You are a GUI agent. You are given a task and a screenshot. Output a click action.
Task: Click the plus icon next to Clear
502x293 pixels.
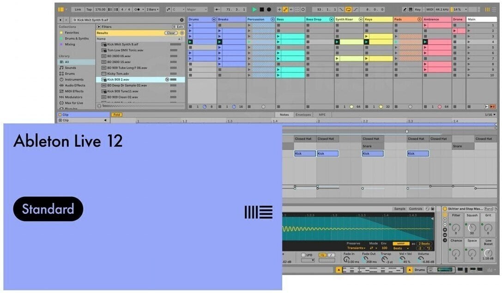(182, 33)
